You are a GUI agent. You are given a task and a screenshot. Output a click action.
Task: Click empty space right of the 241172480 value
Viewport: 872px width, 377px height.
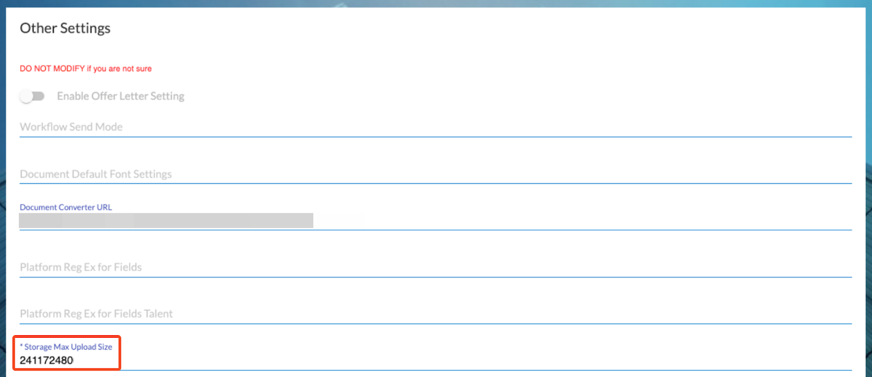tap(436, 360)
